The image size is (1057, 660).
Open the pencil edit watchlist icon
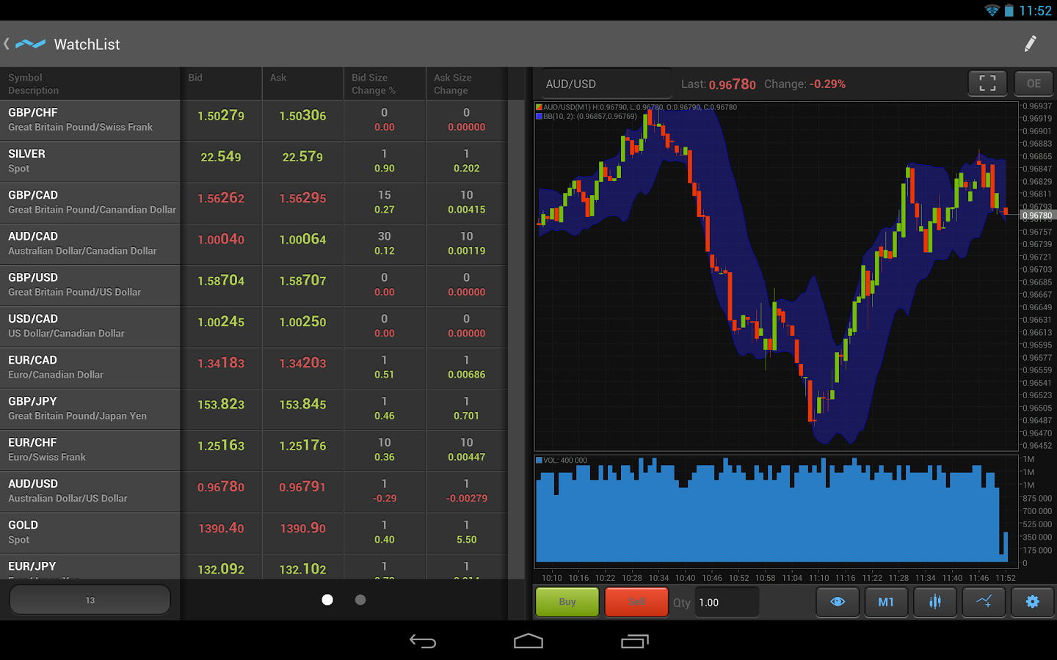tap(1030, 44)
